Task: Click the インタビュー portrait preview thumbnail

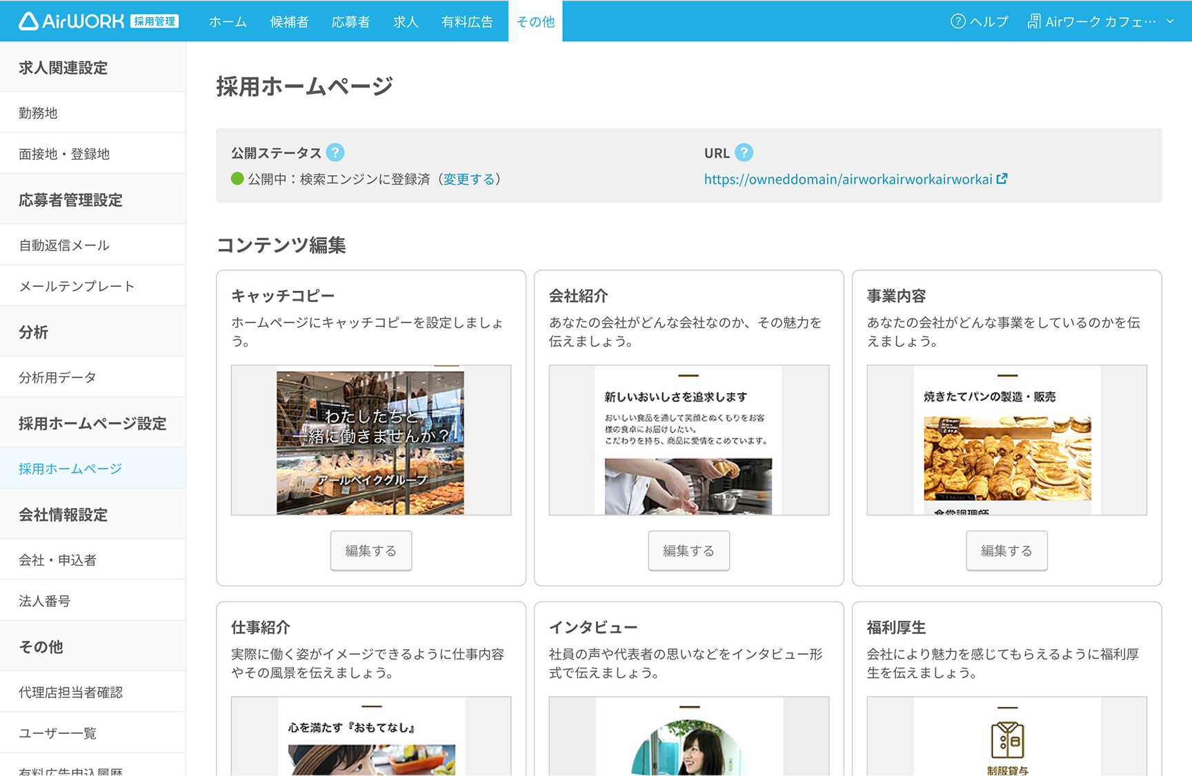Action: [689, 736]
